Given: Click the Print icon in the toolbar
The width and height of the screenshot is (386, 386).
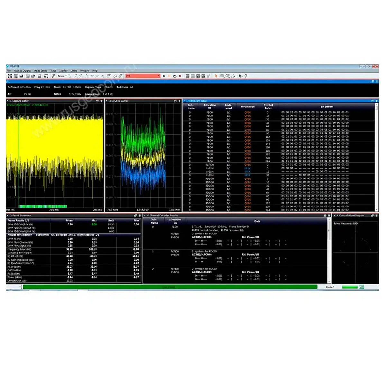Looking at the screenshot, I should click(x=40, y=76).
